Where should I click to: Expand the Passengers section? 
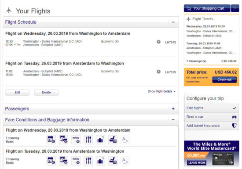tap(173, 109)
